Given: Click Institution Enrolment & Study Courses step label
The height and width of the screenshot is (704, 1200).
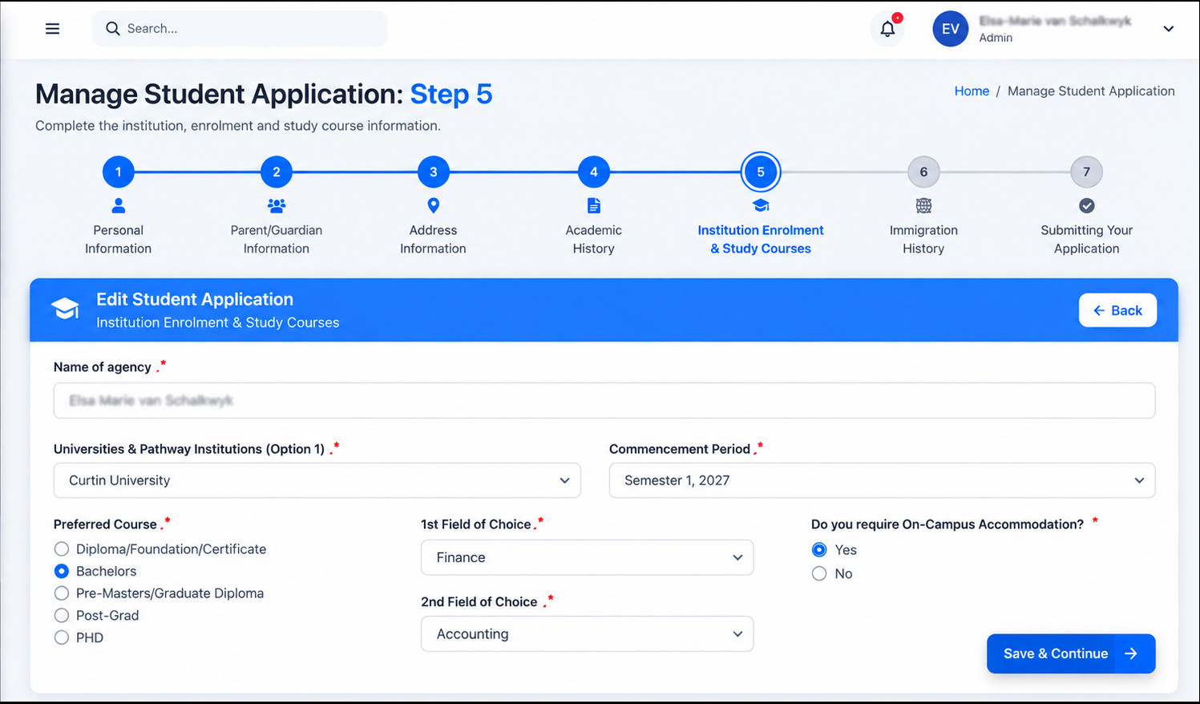Looking at the screenshot, I should coord(761,239).
